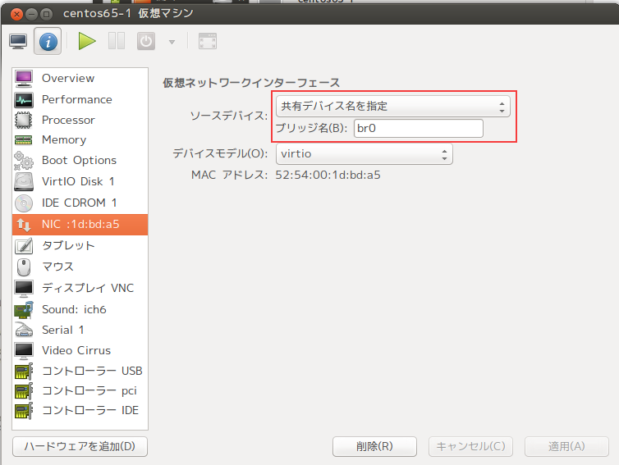Click the fullscreen view toolbar icon

(208, 41)
